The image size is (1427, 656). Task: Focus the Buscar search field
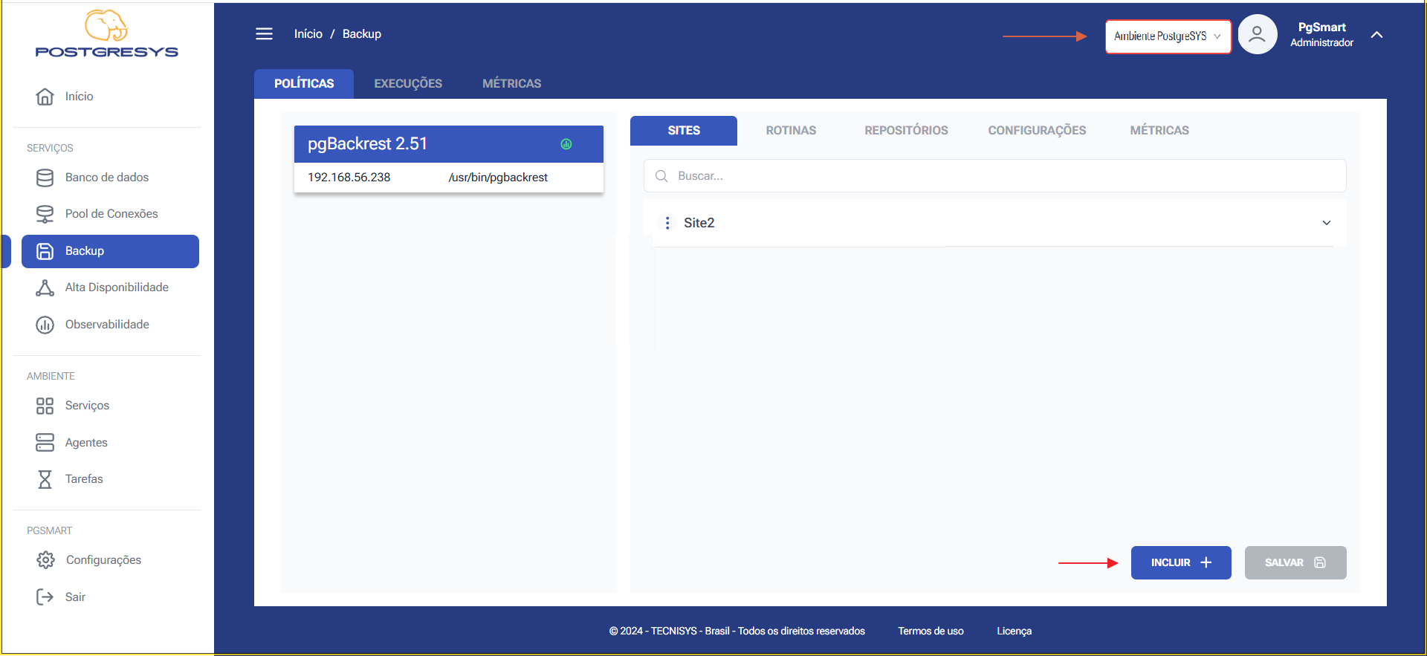coord(994,176)
